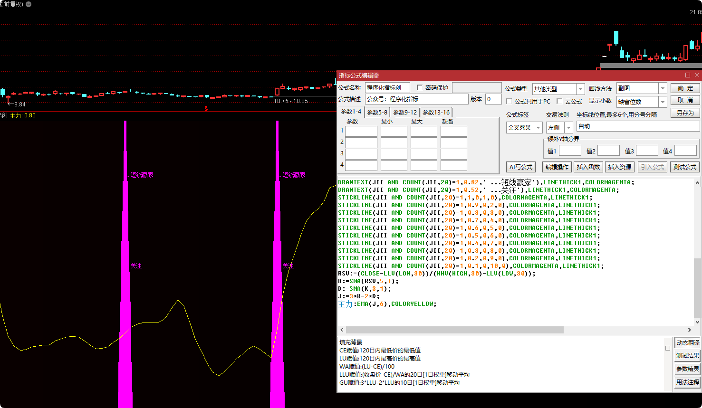
Task: Open the 画线方法 dropdown showing 副图
Action: [x=662, y=88]
